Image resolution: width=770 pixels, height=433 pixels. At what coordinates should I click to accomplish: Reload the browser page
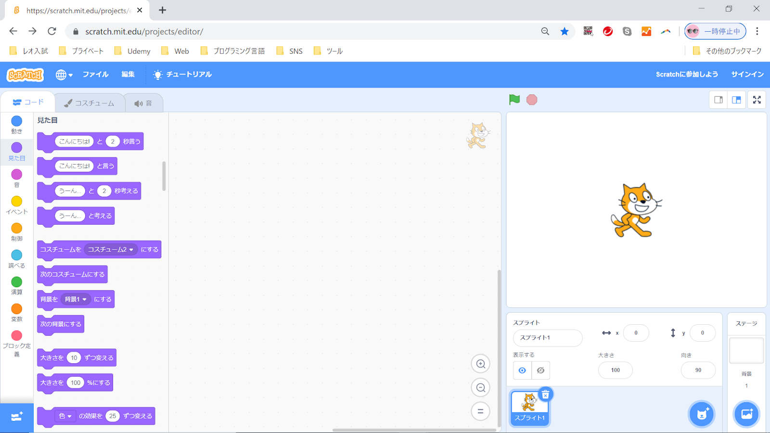pyautogui.click(x=52, y=31)
